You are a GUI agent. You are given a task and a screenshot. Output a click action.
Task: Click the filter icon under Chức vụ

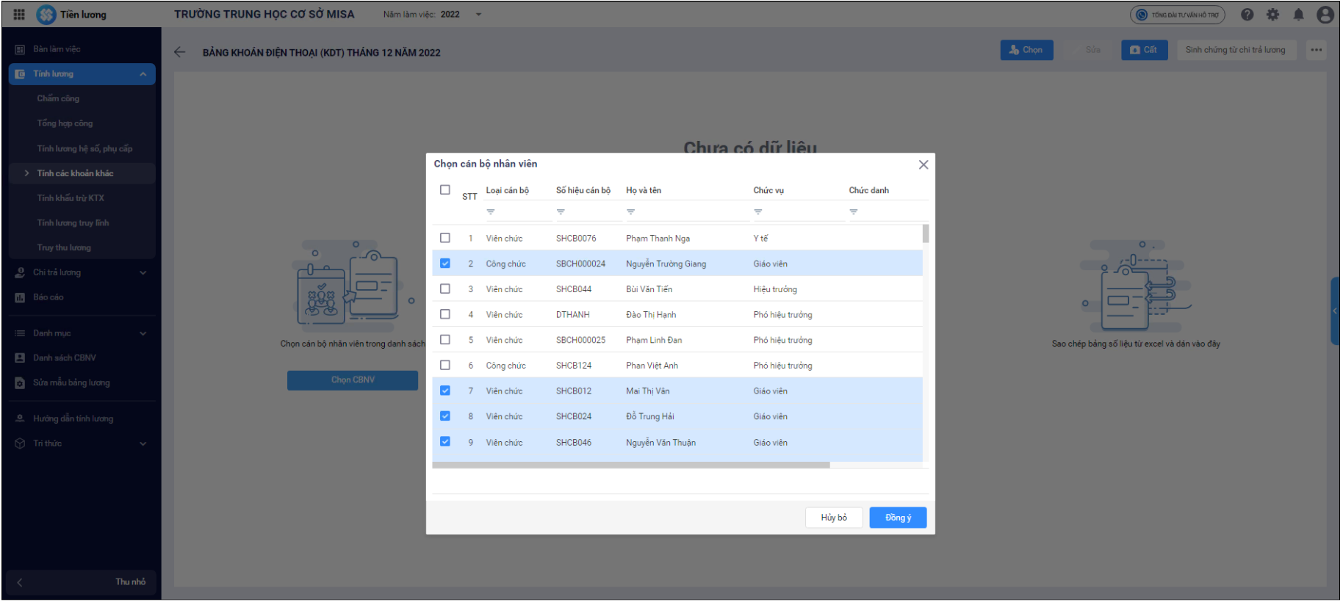[x=757, y=212]
